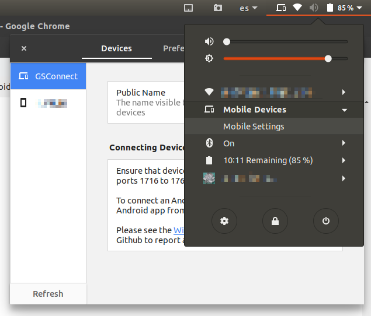Expand the user account submenu arrow
This screenshot has width=371, height=316.
click(x=344, y=178)
